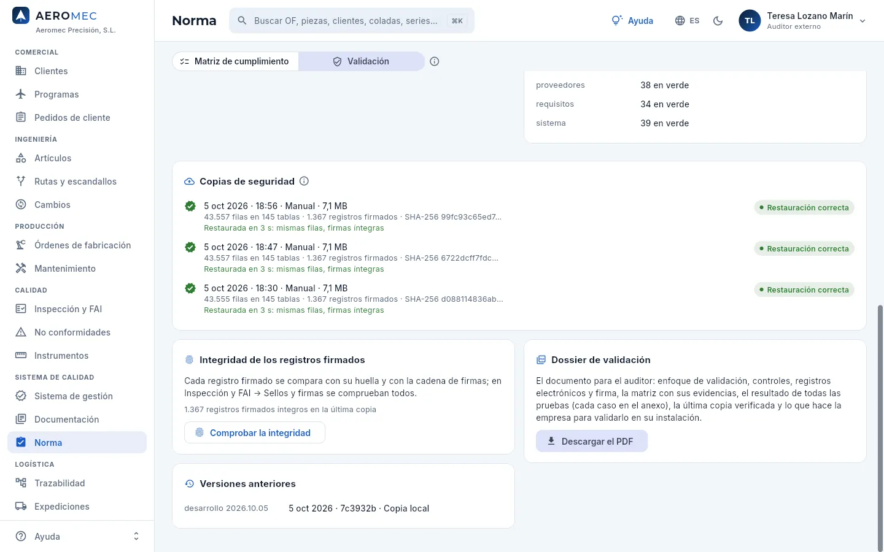
Task: Download the validation dossier PDF
Action: (592, 442)
